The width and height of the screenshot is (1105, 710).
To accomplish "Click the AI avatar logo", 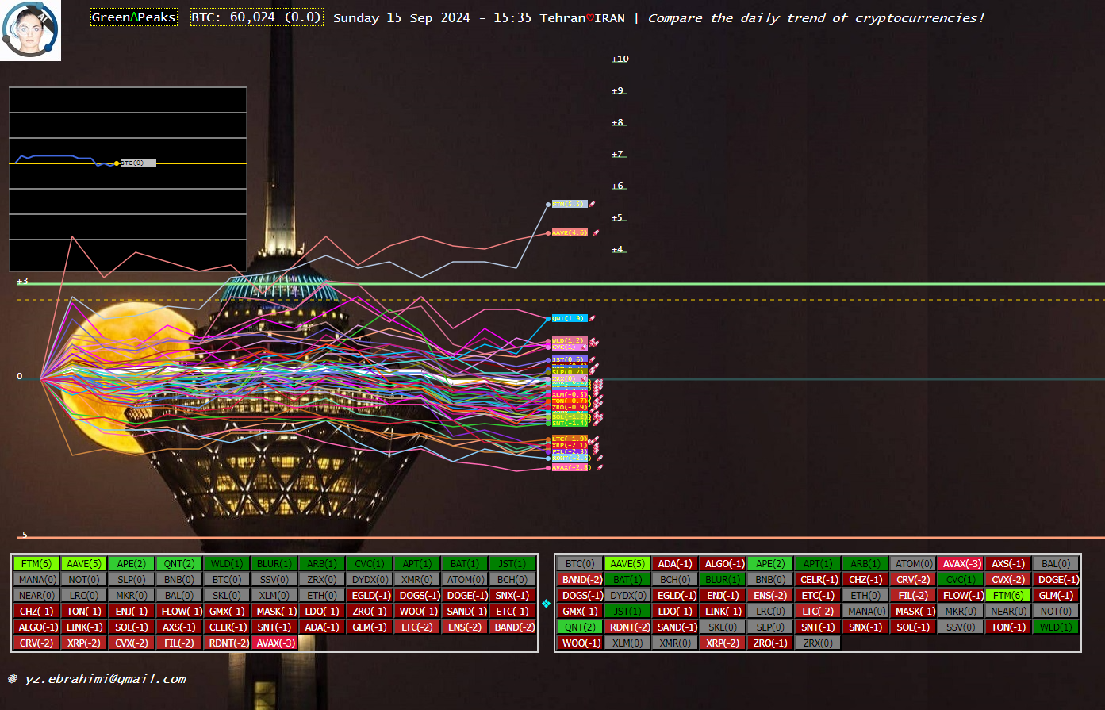I will (30, 30).
